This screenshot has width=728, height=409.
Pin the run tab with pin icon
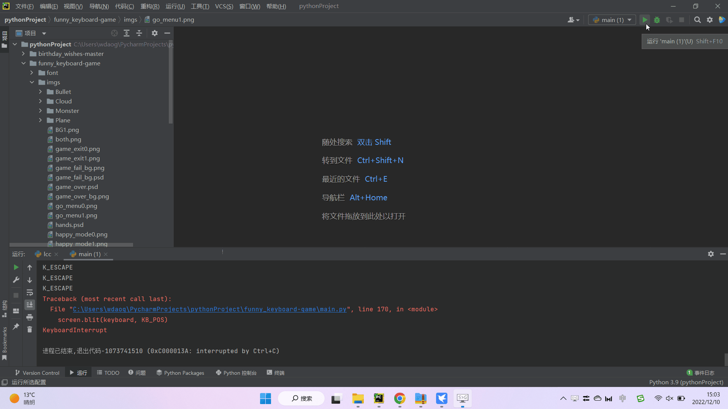tap(16, 326)
